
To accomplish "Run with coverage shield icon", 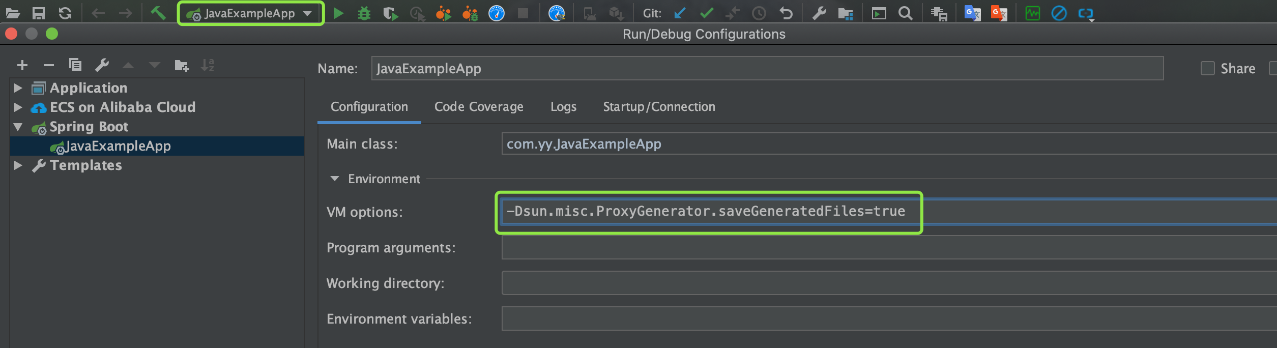I will point(390,13).
